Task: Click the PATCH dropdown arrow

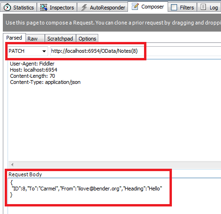Action: pyautogui.click(x=44, y=51)
